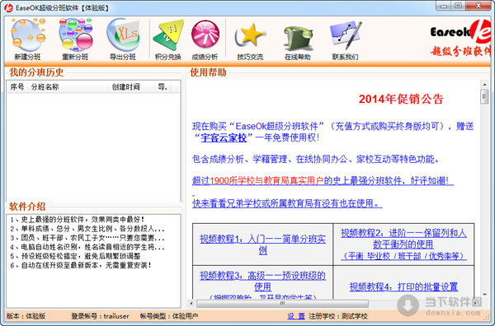
Task: Select intro line 1、史上最强的分班软件
Action: point(77,220)
